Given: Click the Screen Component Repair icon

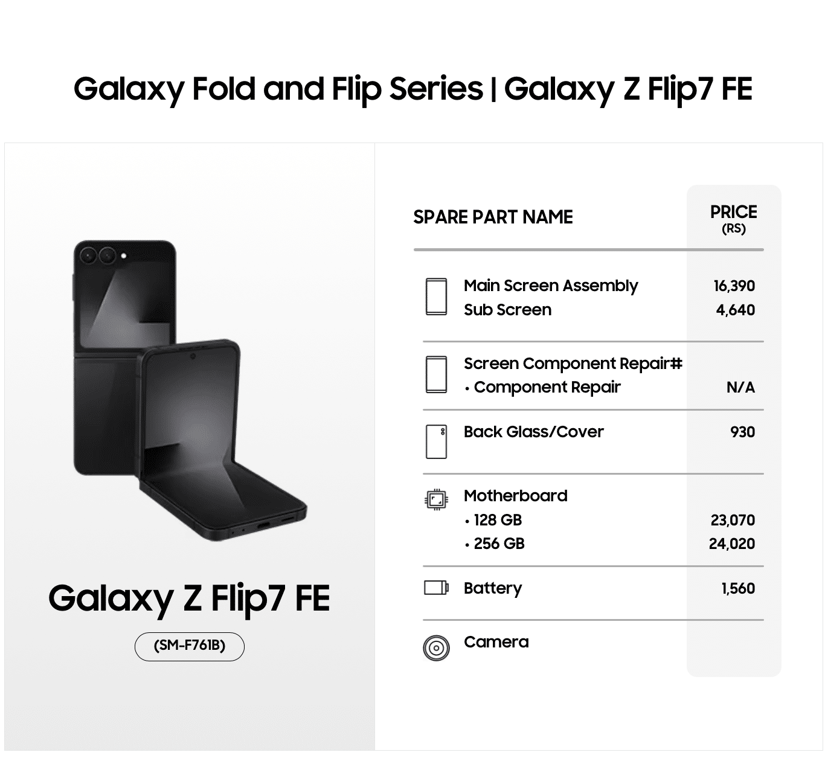Looking at the screenshot, I should [x=436, y=374].
